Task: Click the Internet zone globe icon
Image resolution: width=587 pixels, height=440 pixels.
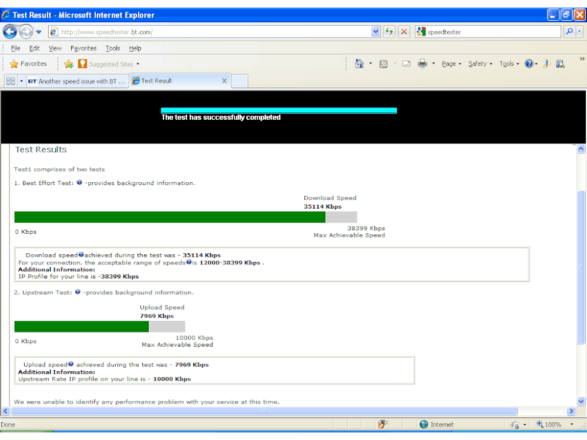Action: pos(424,424)
